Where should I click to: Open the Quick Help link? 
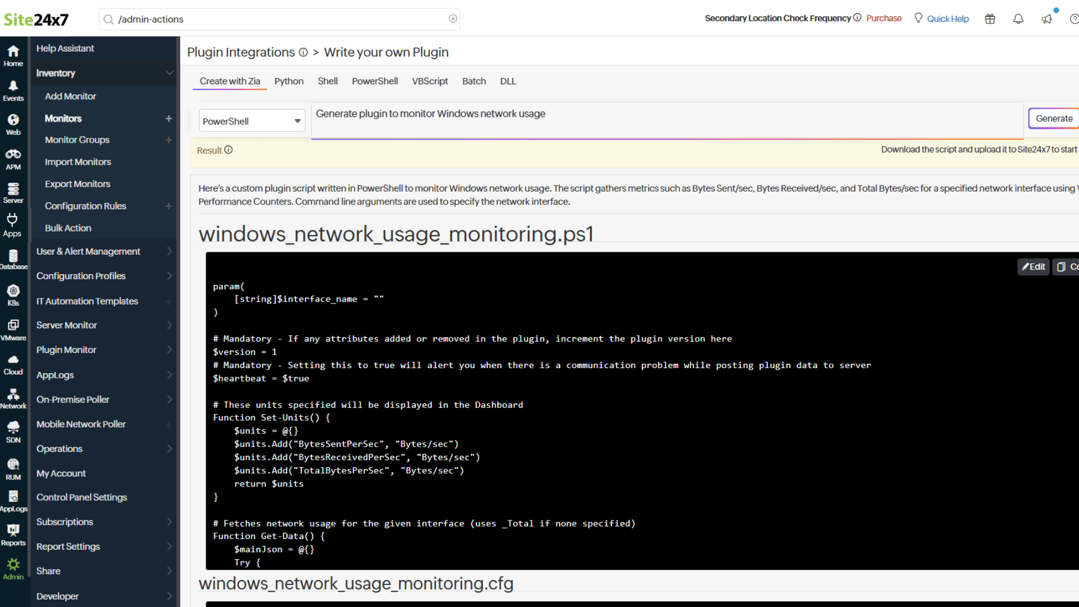coord(947,19)
